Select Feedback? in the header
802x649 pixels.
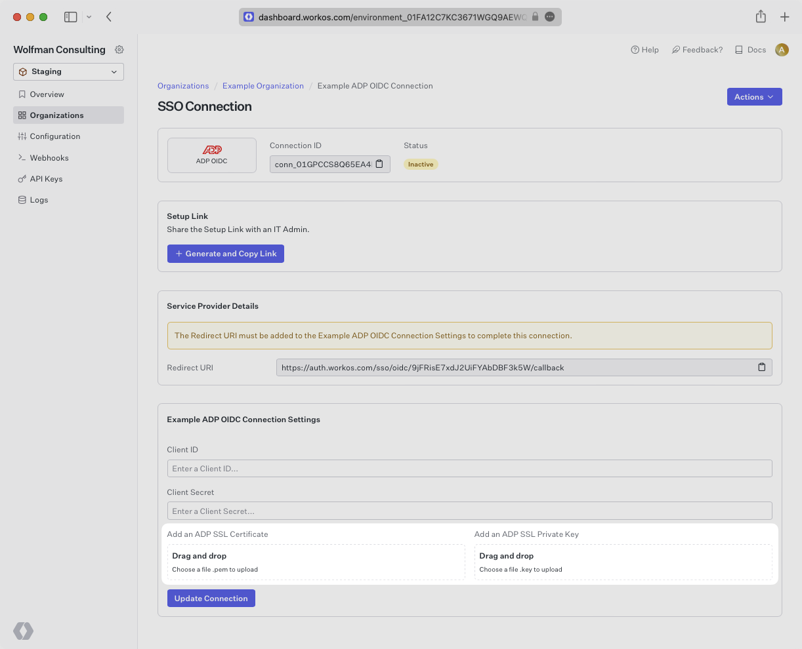697,49
